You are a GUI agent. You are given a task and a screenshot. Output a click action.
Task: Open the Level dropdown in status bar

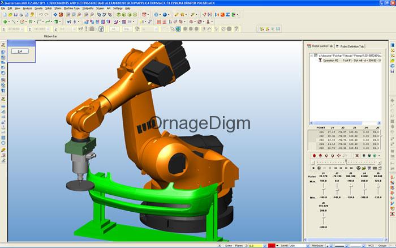click(x=308, y=246)
